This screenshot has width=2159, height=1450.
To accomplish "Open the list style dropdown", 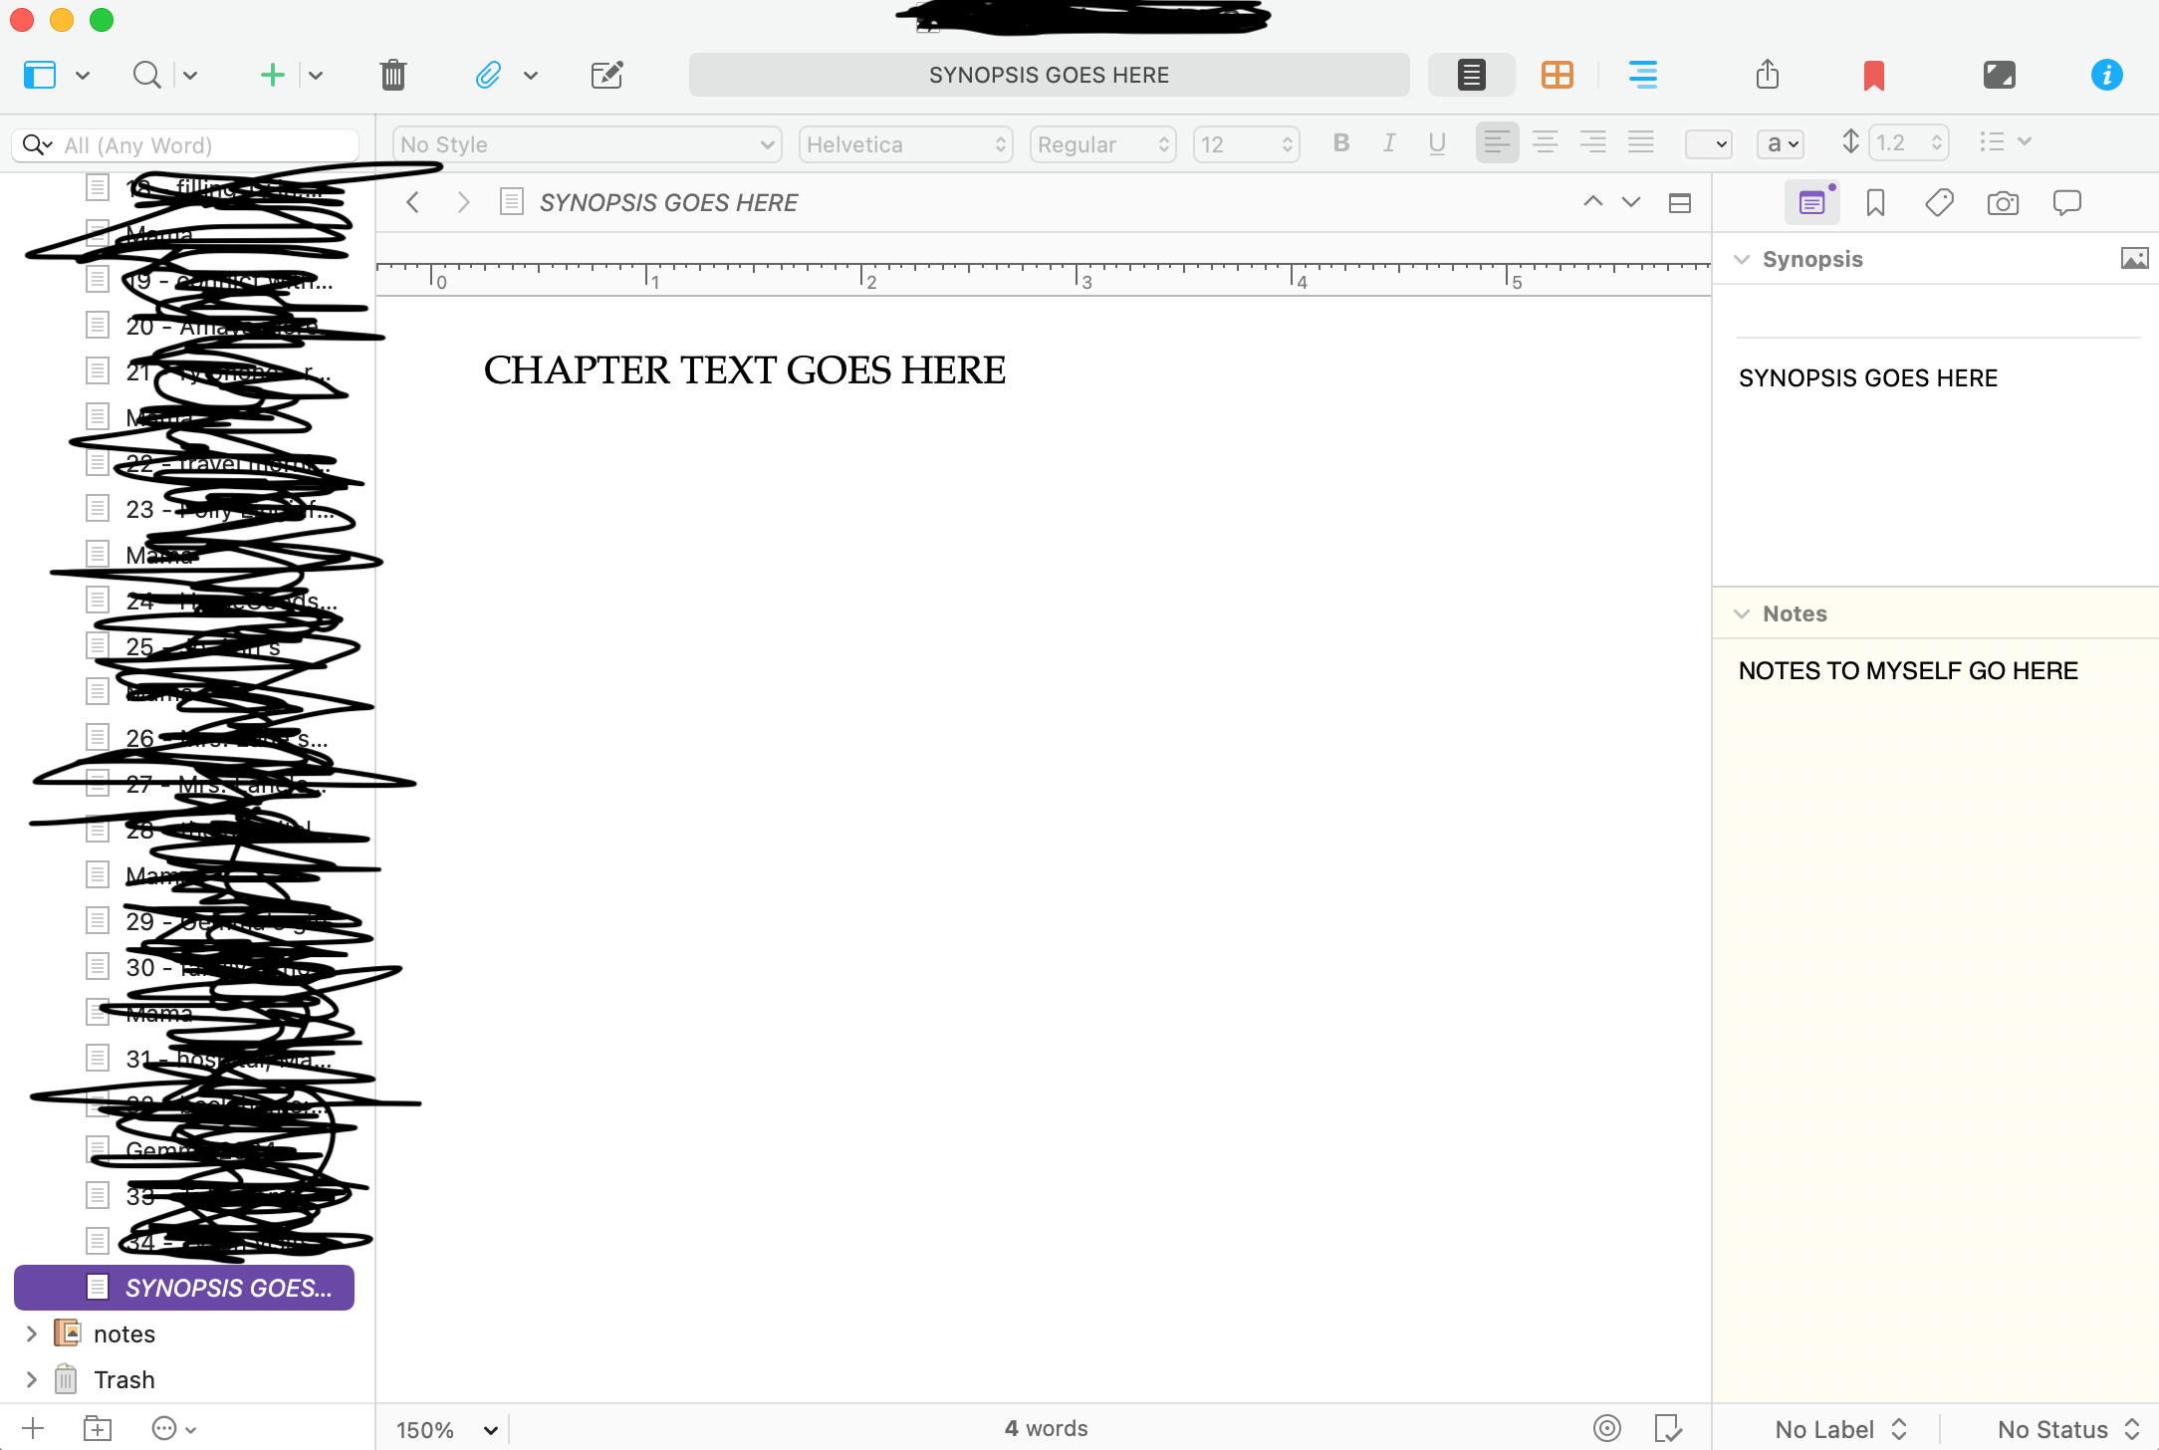I will tap(2004, 142).
